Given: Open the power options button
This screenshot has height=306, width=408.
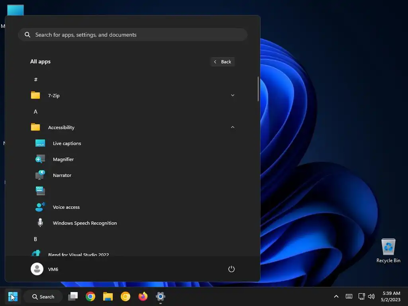Looking at the screenshot, I should pos(231,269).
